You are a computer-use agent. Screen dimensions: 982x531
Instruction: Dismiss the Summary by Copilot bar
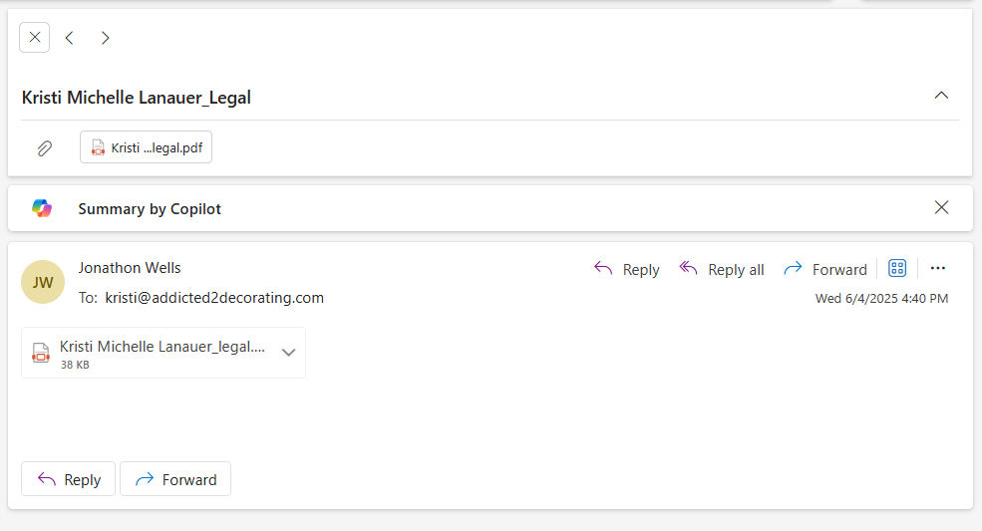click(x=941, y=207)
